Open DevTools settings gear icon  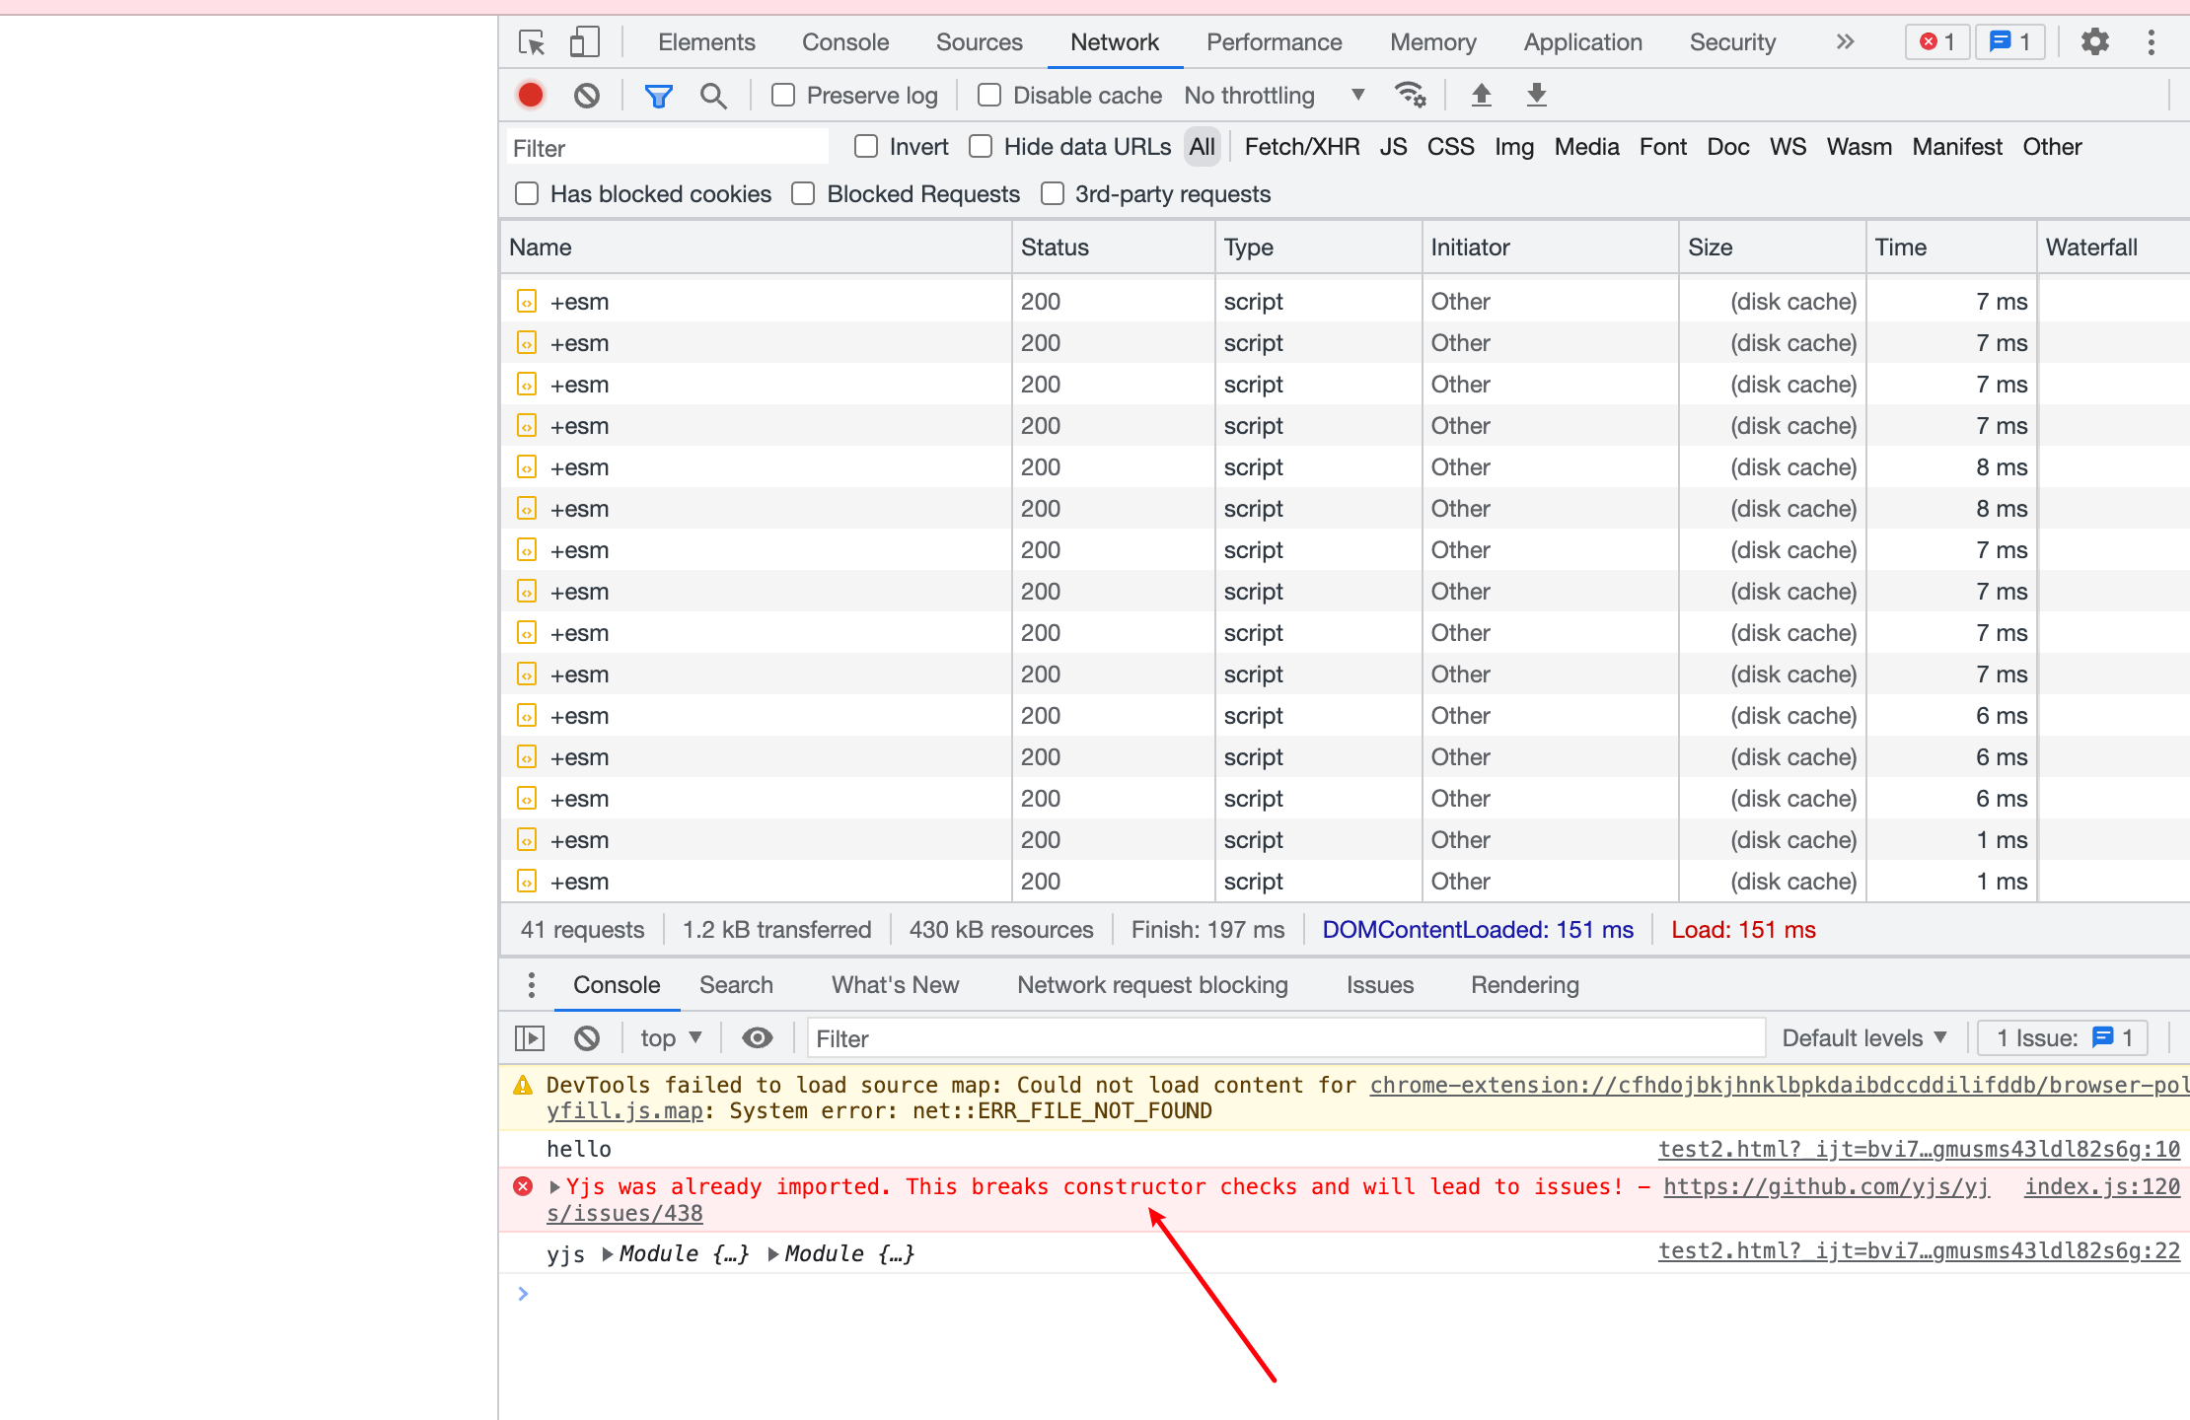click(2094, 42)
